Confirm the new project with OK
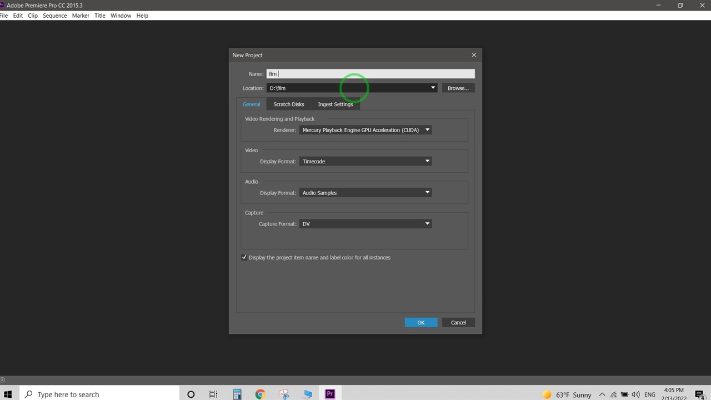 [420, 322]
